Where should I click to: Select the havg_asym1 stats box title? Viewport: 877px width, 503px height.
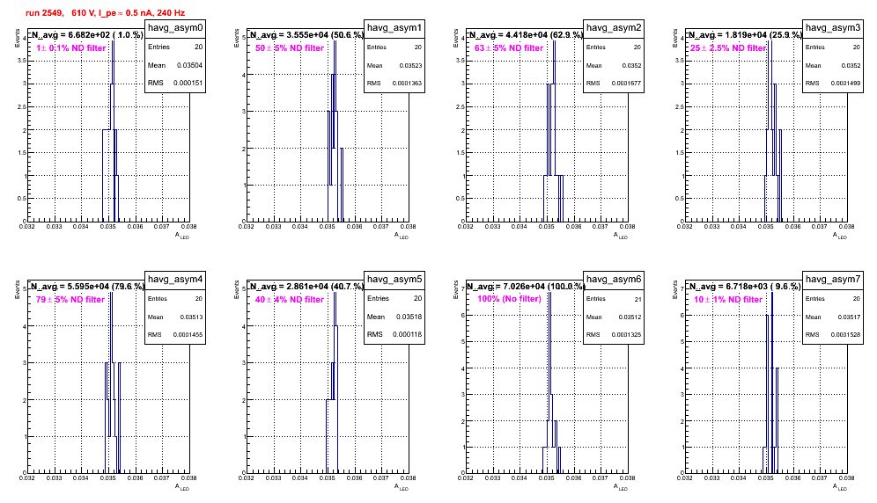coord(394,28)
